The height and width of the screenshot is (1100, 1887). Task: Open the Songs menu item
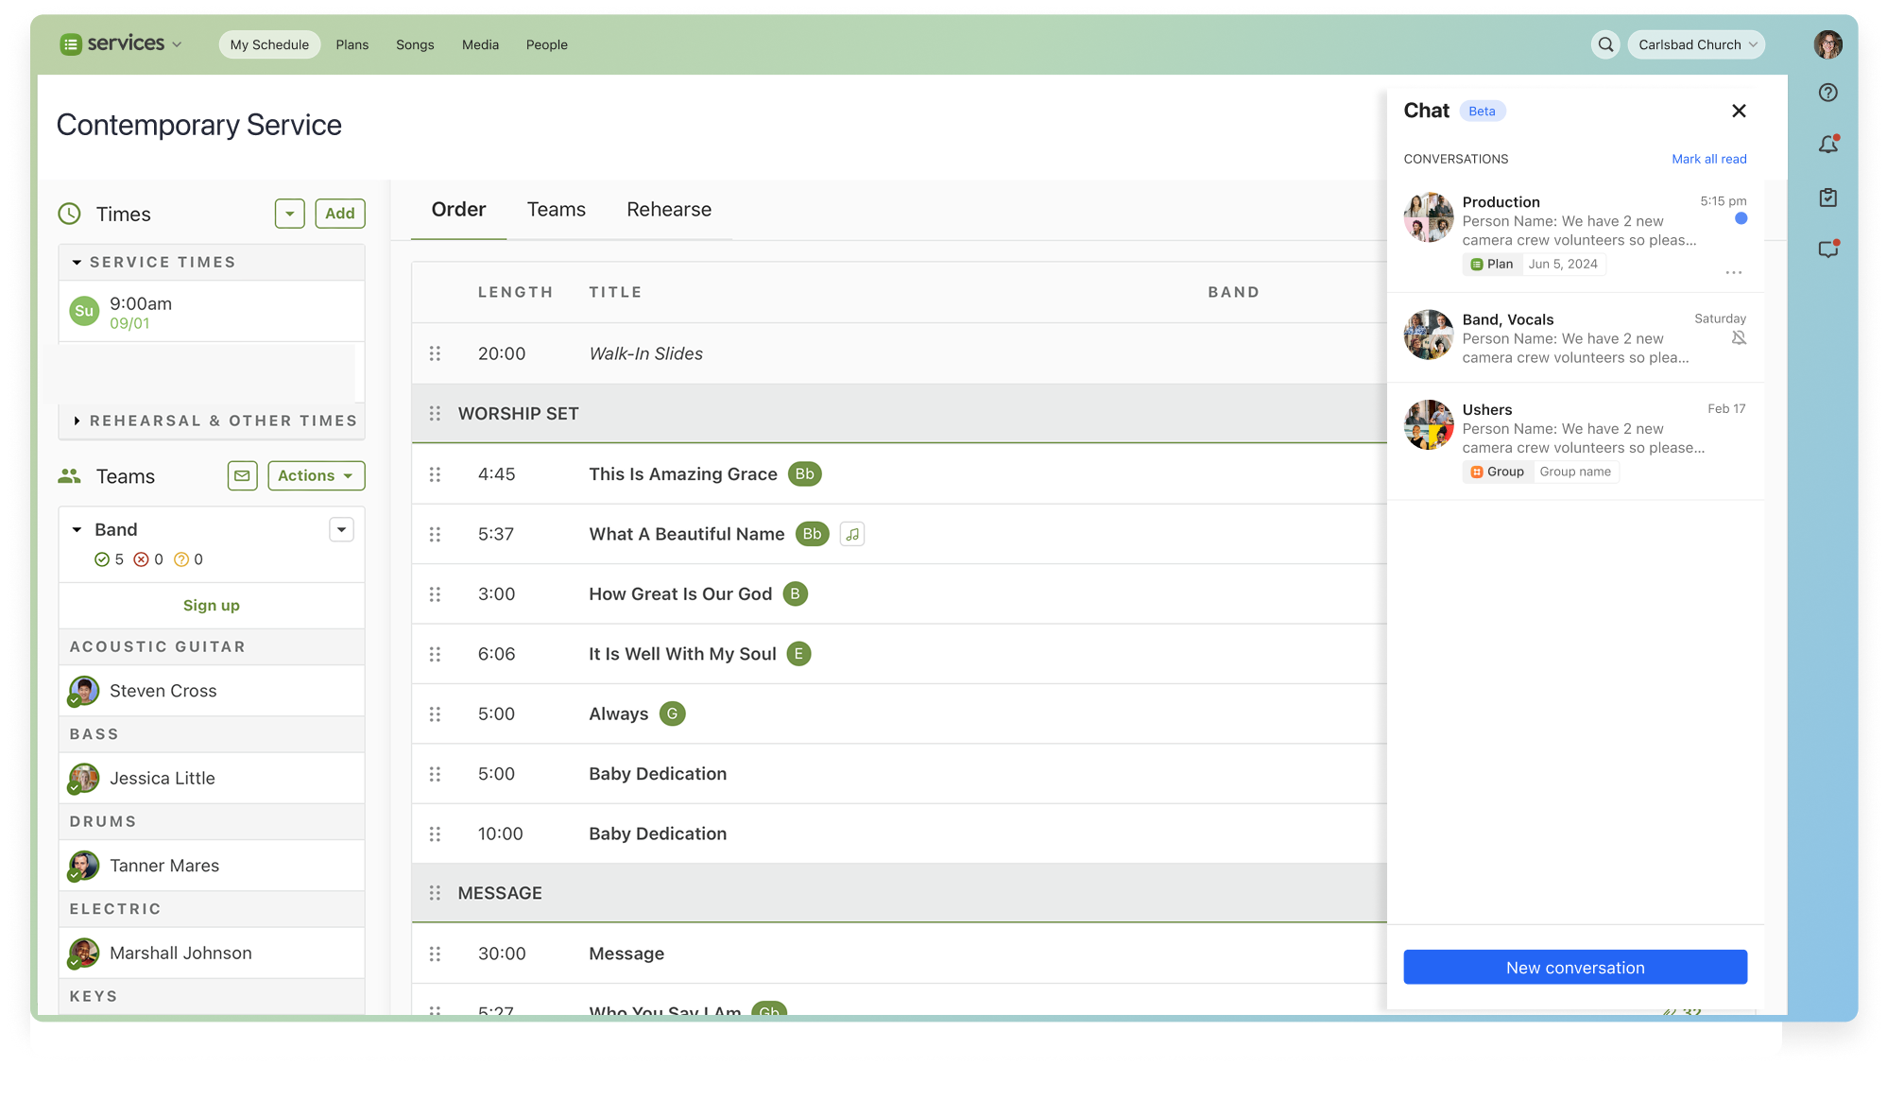pos(415,44)
